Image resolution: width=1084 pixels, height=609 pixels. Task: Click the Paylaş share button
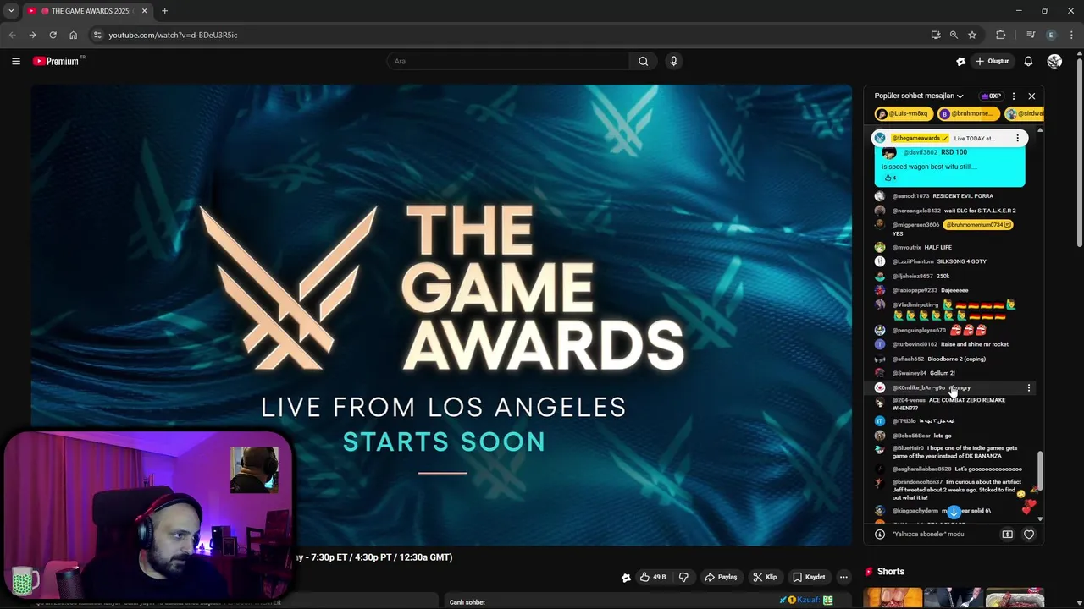pyautogui.click(x=721, y=577)
